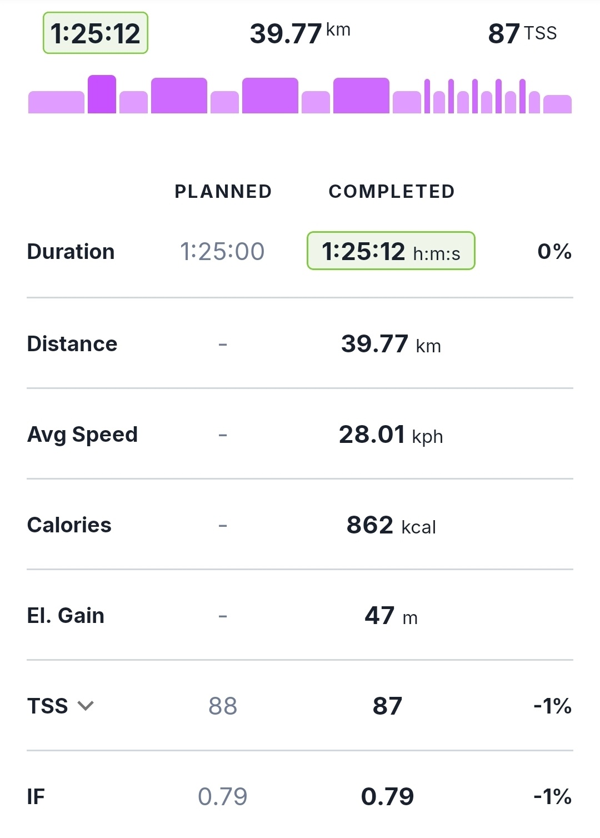This screenshot has width=600, height=838.
Task: Tap the COMPLETED column header
Action: coord(392,191)
